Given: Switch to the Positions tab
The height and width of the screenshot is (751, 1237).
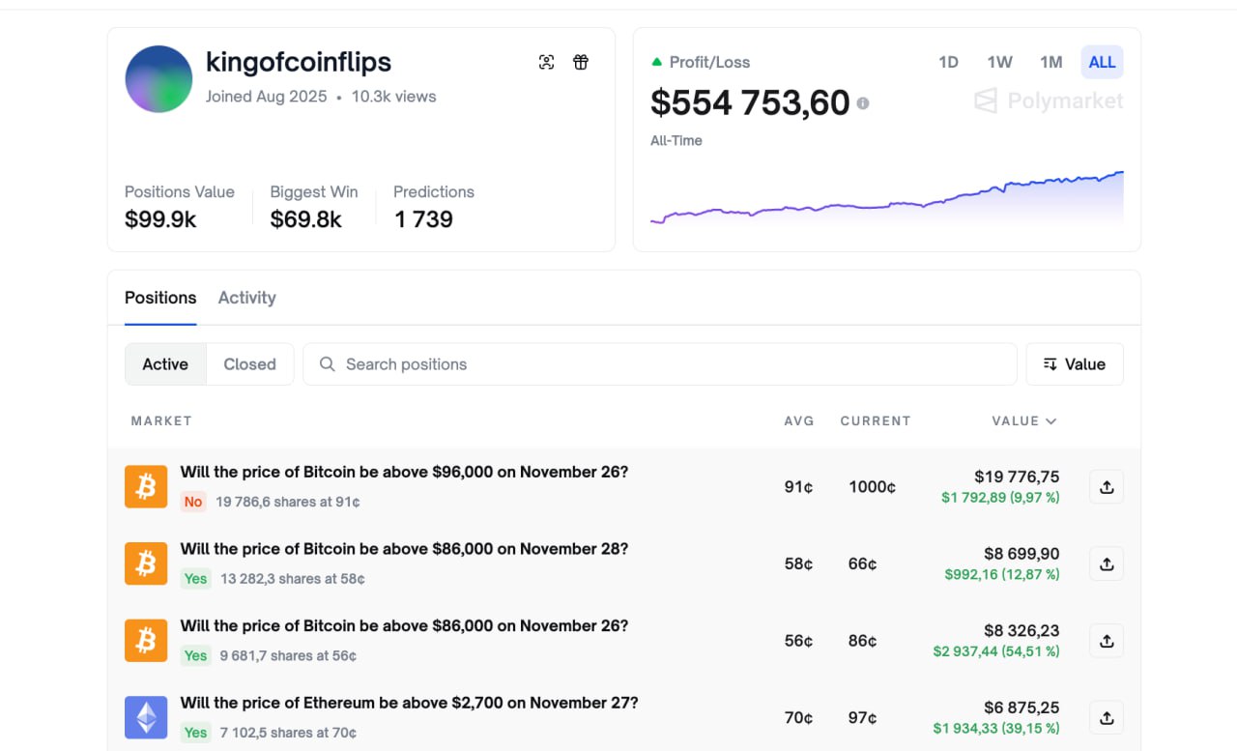Looking at the screenshot, I should (x=160, y=298).
